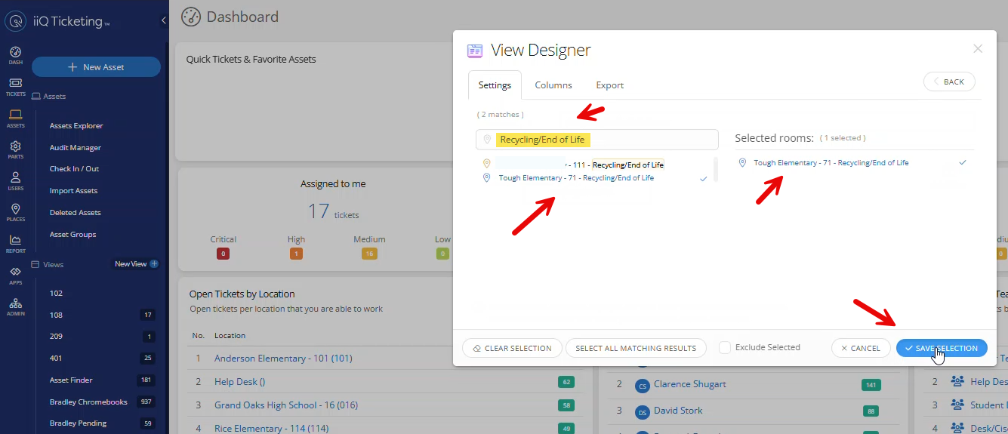Click the room search input field
The height and width of the screenshot is (434, 1008).
[604, 140]
